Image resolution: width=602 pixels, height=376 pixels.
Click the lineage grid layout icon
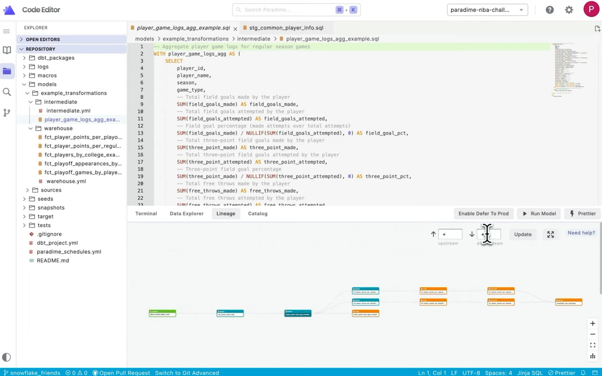pos(592,356)
